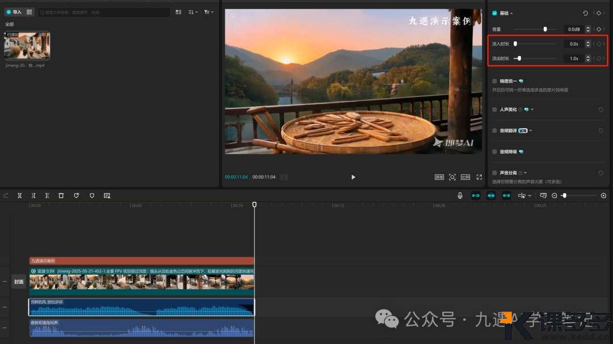Open the media filter dropdown
This screenshot has width=613, height=344.
pyautogui.click(x=209, y=12)
